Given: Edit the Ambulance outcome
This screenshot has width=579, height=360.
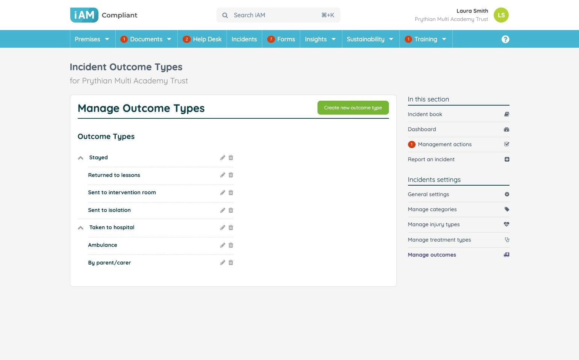Looking at the screenshot, I should point(223,245).
